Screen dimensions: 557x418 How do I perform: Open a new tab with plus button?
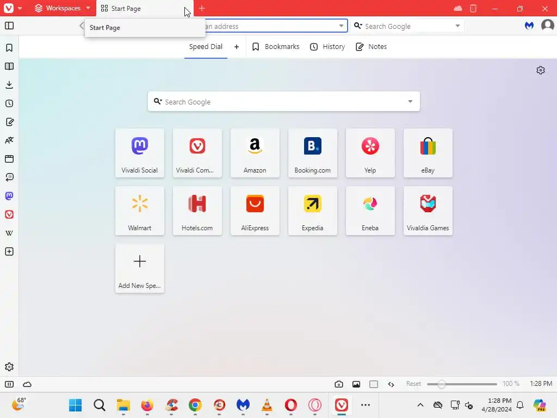(x=202, y=8)
